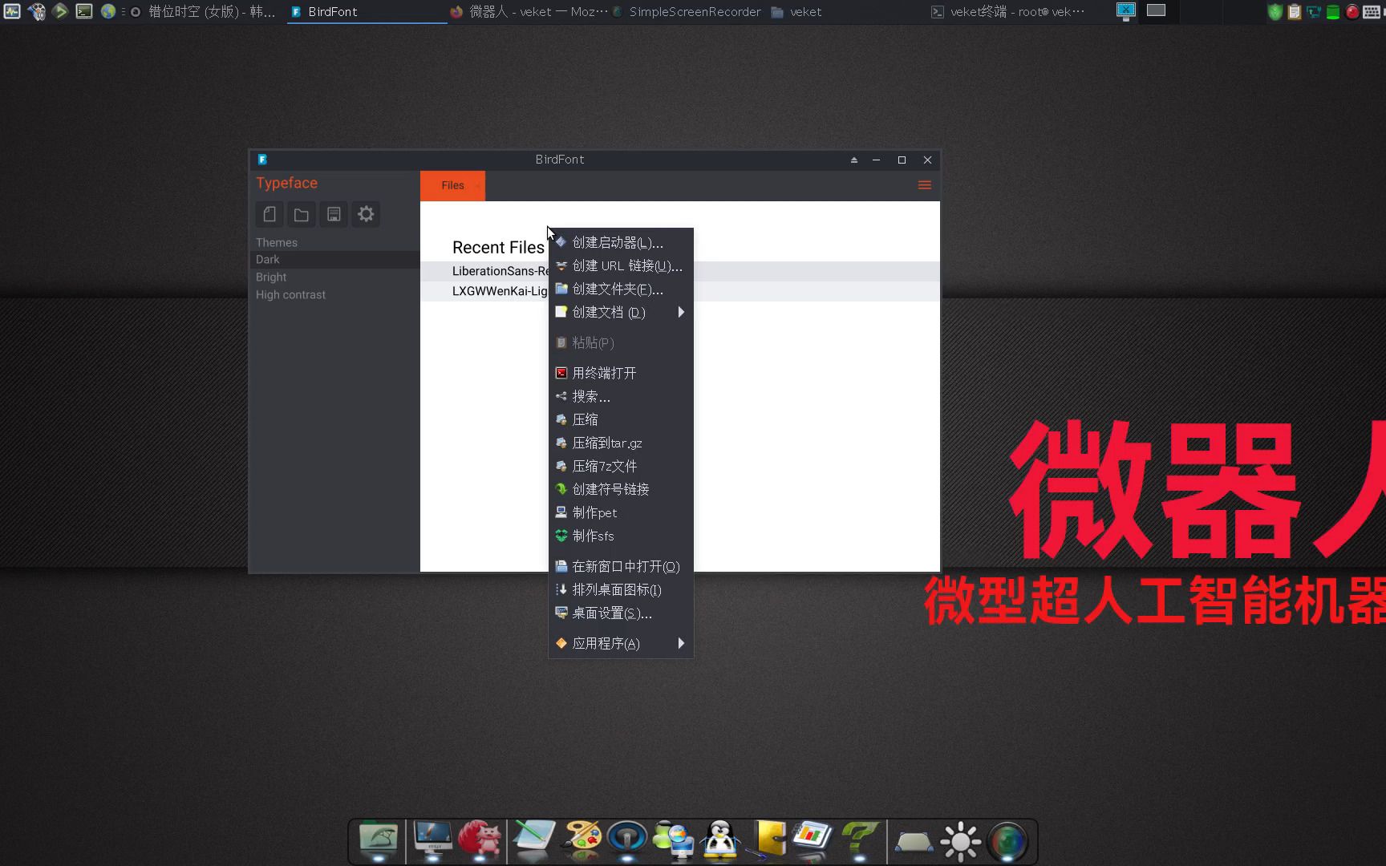Select 搜索... in the context menu
The width and height of the screenshot is (1386, 866).
(x=621, y=396)
